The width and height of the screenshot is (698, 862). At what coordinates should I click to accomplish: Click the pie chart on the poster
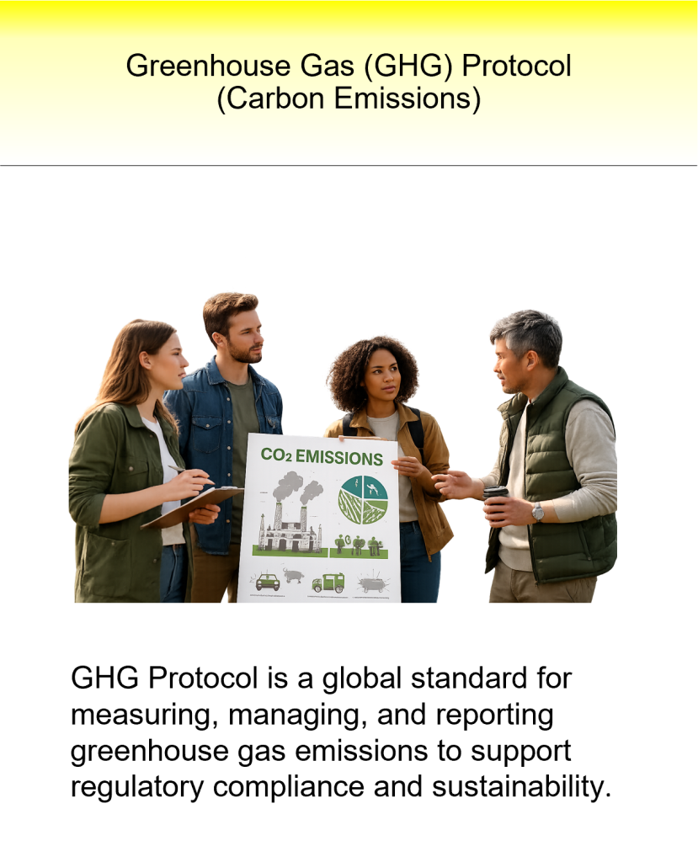tap(363, 499)
